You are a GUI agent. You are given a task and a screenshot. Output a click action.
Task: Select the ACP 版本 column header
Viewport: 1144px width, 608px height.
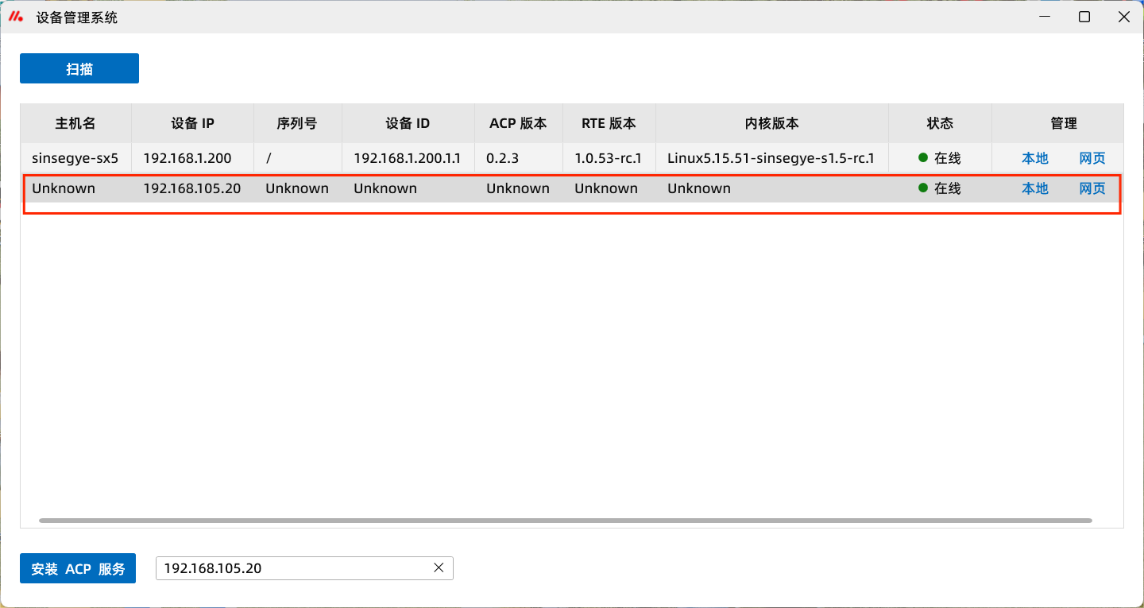click(x=518, y=123)
